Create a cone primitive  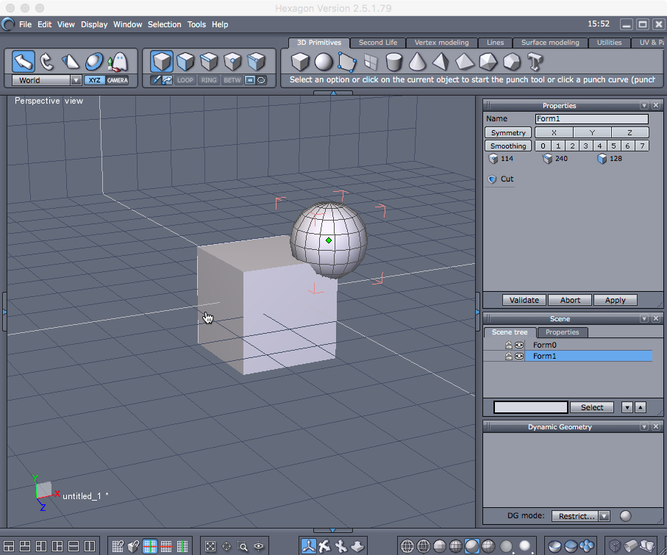(417, 62)
